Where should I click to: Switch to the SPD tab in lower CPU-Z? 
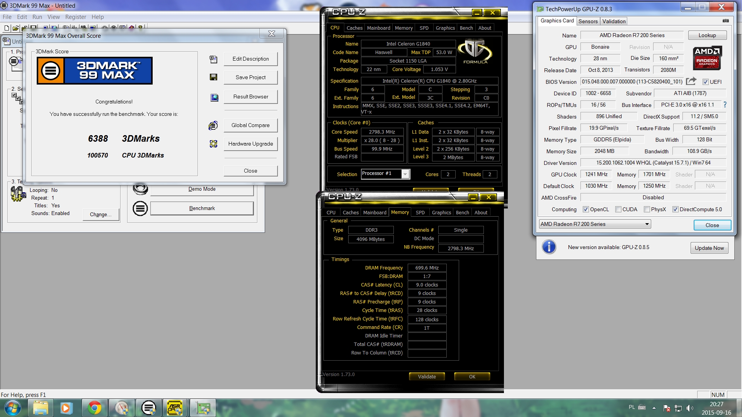[420, 212]
